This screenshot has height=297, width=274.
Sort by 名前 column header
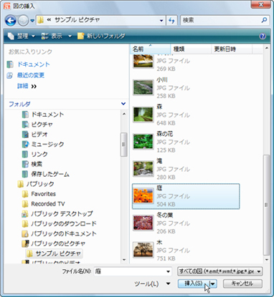coord(150,49)
